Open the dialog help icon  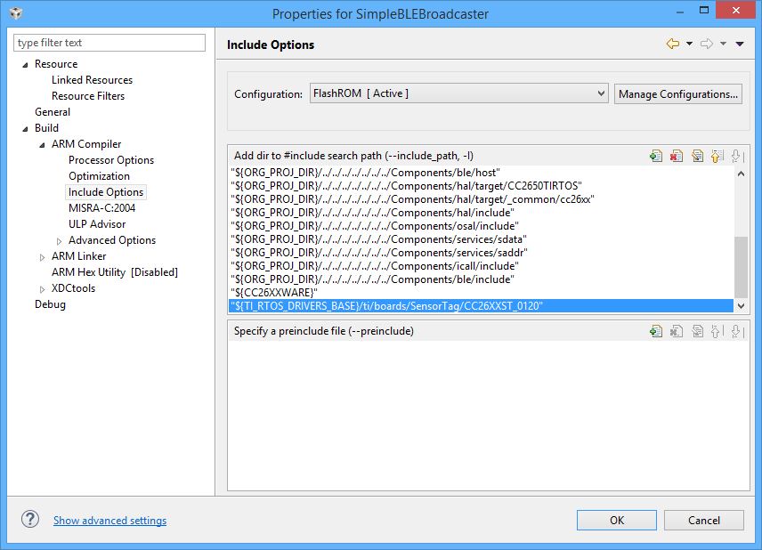tap(30, 520)
